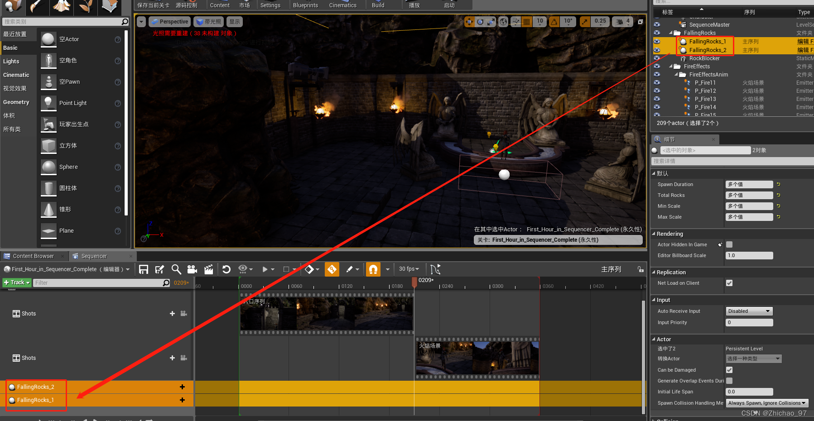Hide FallingRocks_1 using its eye visibility toggle
This screenshot has width=814, height=421.
[x=656, y=41]
